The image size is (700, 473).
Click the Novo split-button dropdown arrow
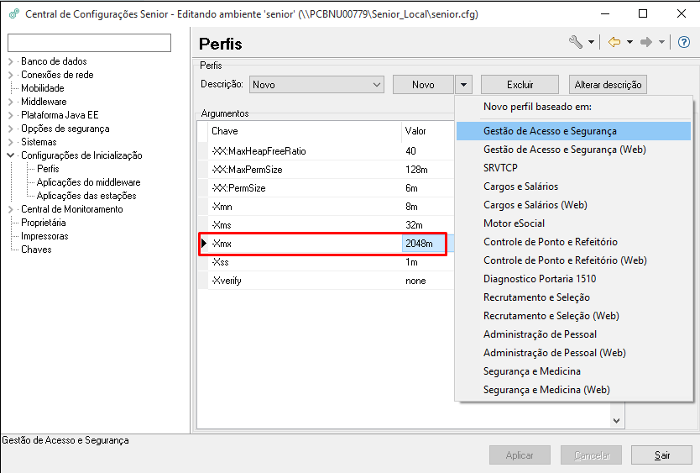pos(464,85)
